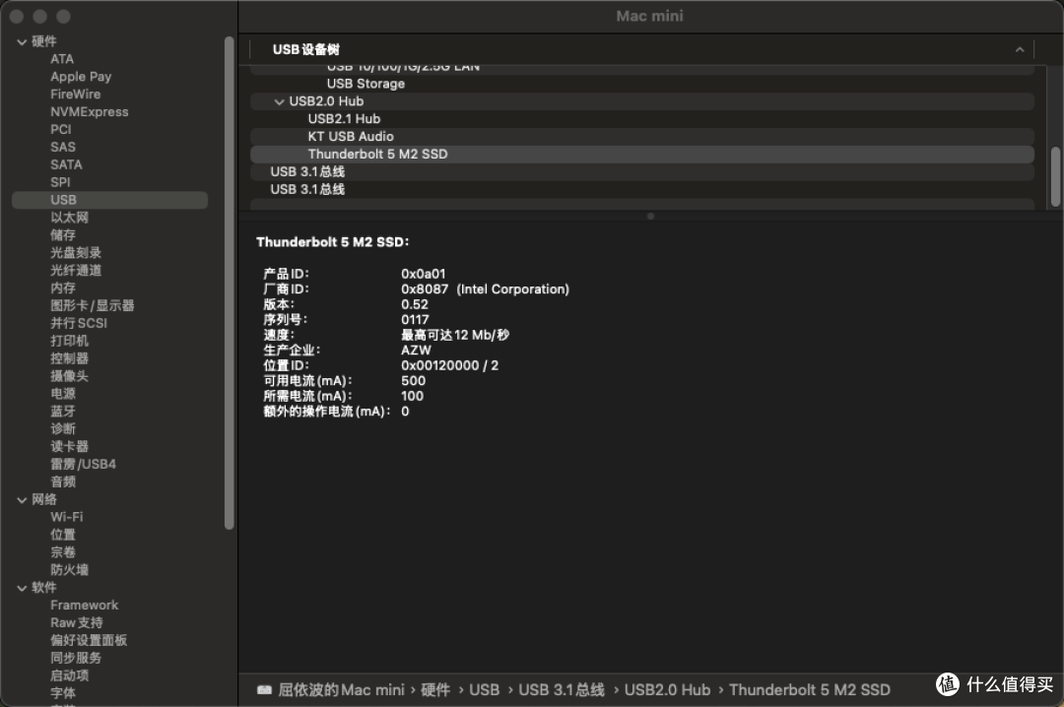This screenshot has width=1064, height=707.
Task: Select 读卡器 in the sidebar
Action: click(x=69, y=447)
